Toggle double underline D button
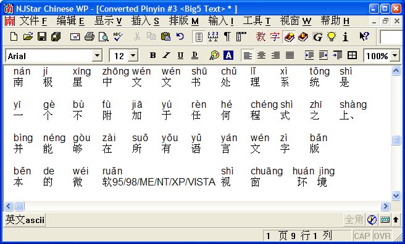 pos(194,55)
